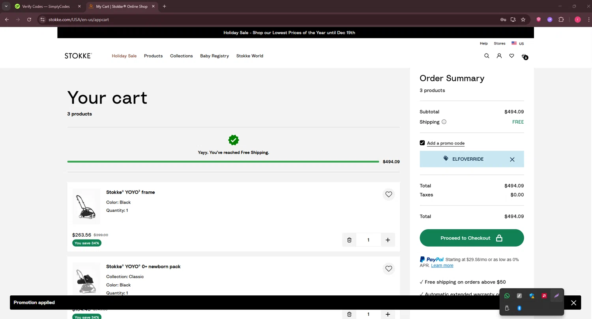Delete the YOYO 0+ newborn pack via trash icon
Screen dimensions: 592x319
349,314
